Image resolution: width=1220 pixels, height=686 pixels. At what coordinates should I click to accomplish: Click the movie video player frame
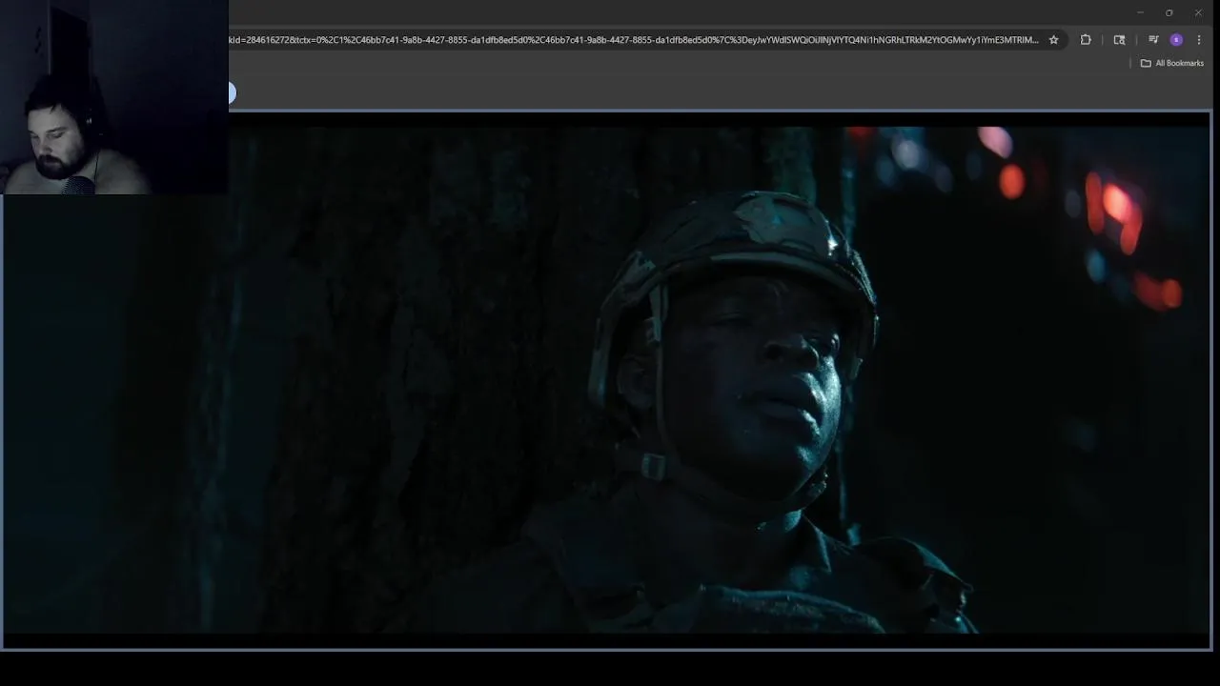coord(606,380)
